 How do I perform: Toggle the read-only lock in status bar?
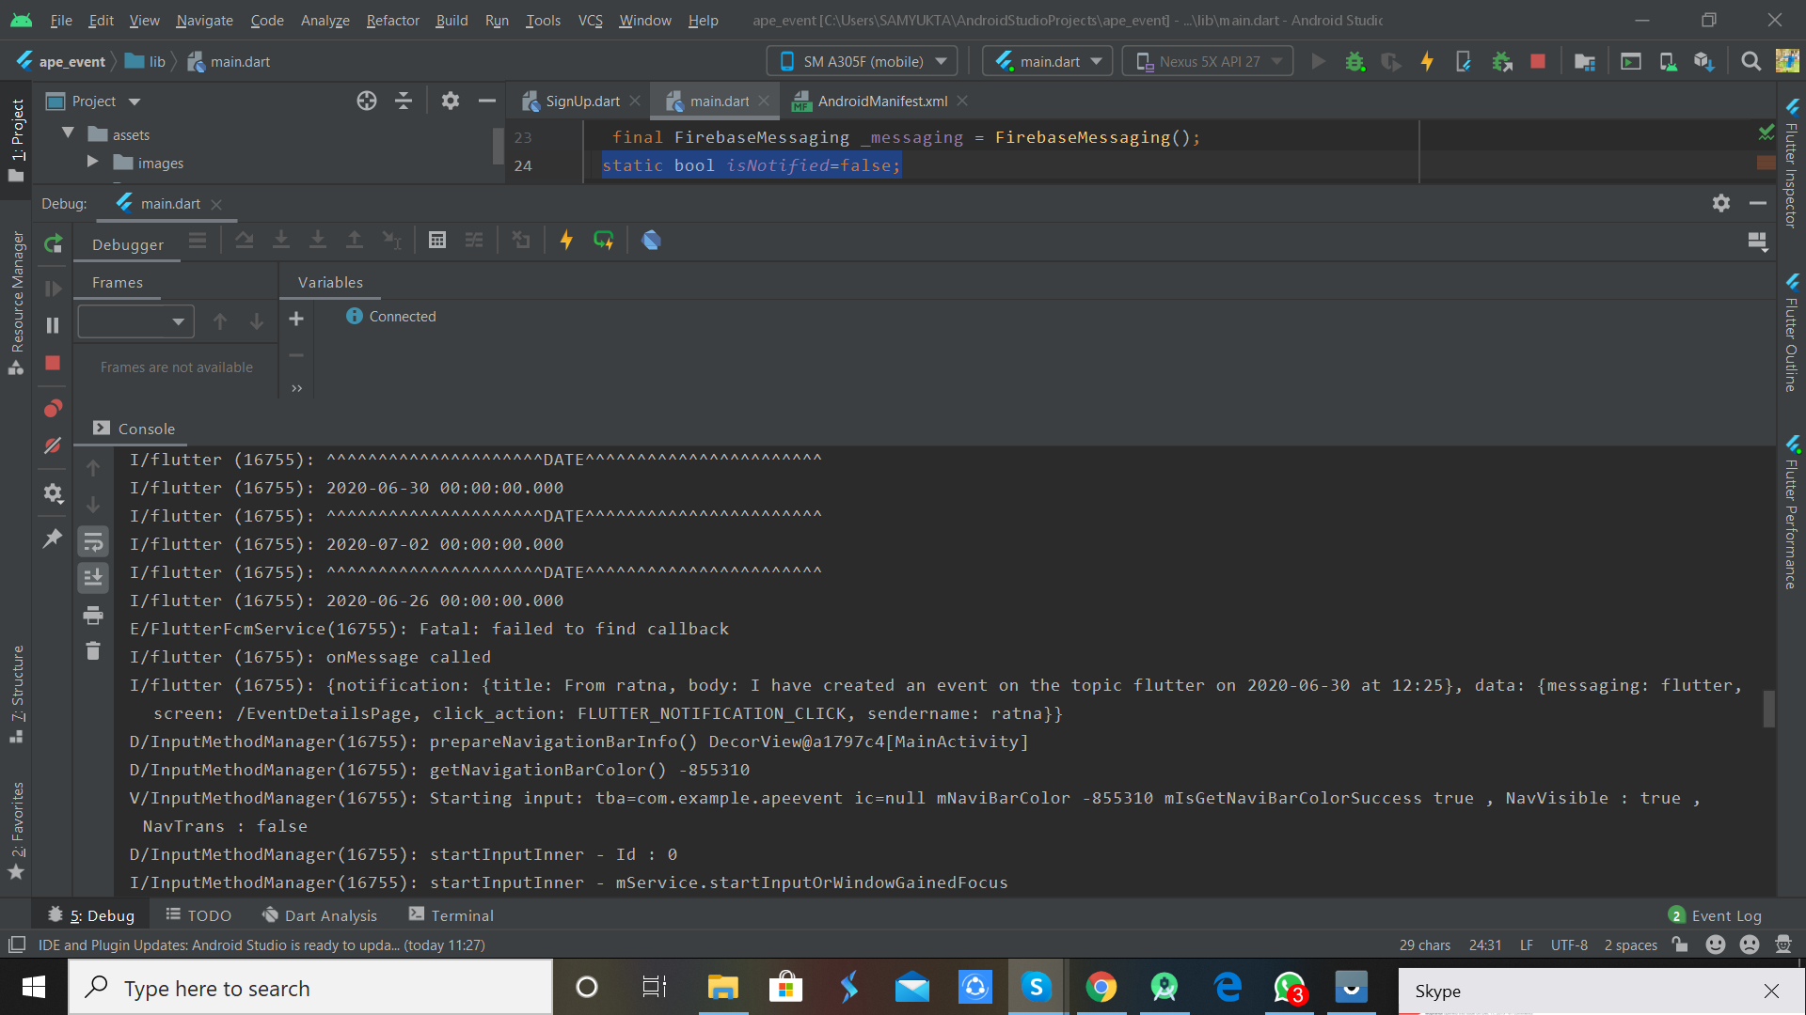click(1681, 945)
